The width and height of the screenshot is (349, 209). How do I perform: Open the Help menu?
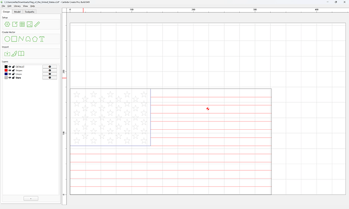coord(32,6)
